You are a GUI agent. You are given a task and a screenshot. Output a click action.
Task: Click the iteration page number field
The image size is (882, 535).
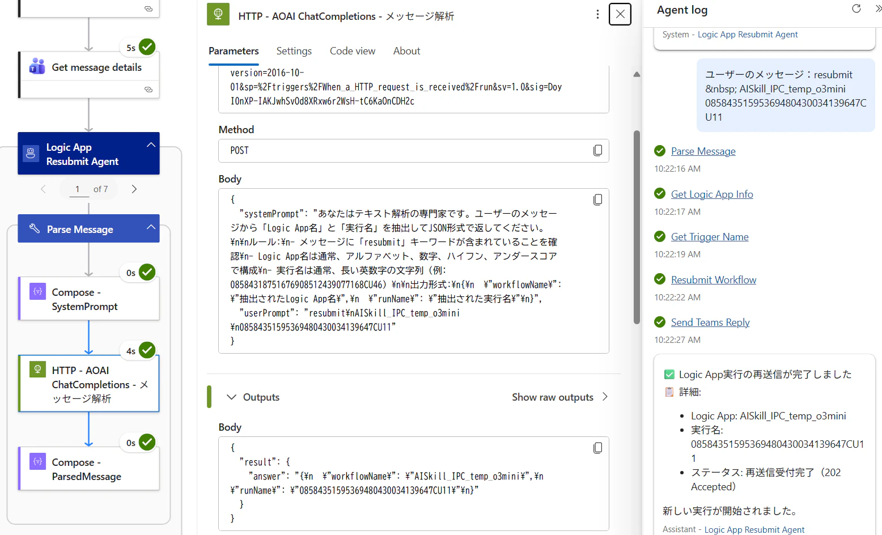(x=78, y=189)
